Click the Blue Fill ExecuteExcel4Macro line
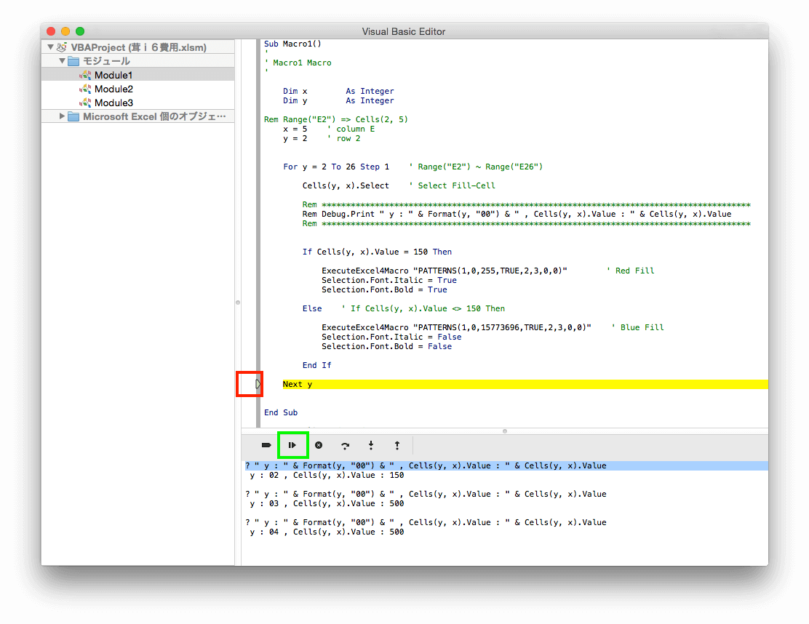Image resolution: width=809 pixels, height=624 pixels. (456, 327)
